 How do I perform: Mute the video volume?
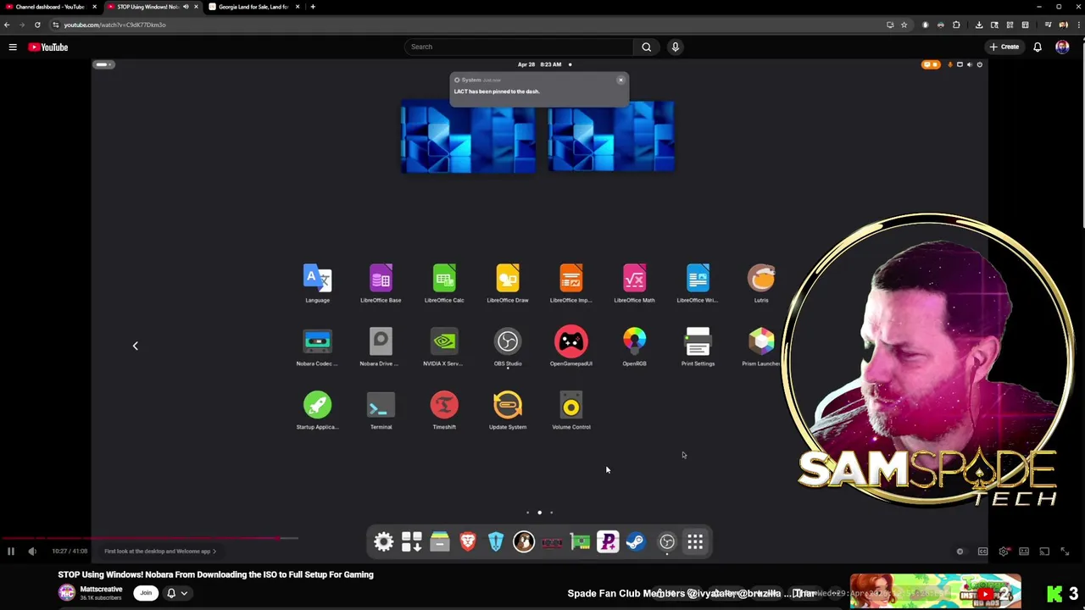click(x=32, y=552)
